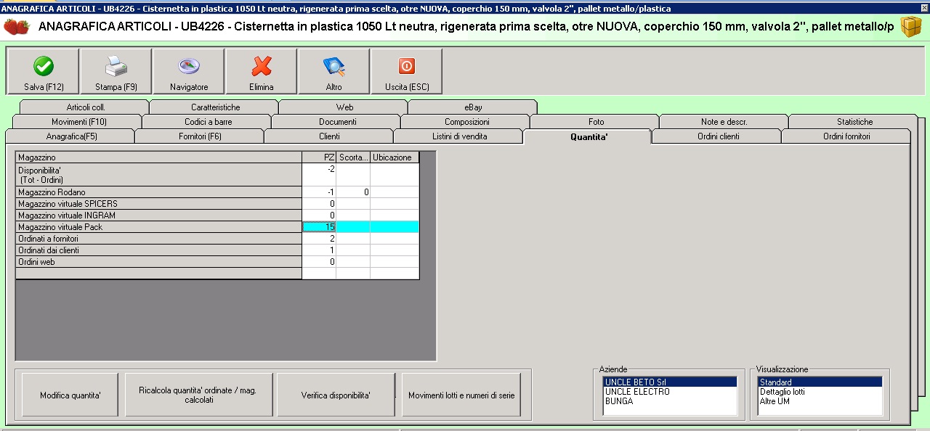Viewport: 930px width, 431px height.
Task: Select the Disponibilita' (Tot - Ordini) row
Action: pos(217,175)
